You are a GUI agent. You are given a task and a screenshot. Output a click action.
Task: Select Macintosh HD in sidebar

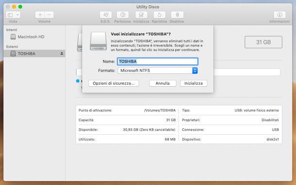point(34,37)
